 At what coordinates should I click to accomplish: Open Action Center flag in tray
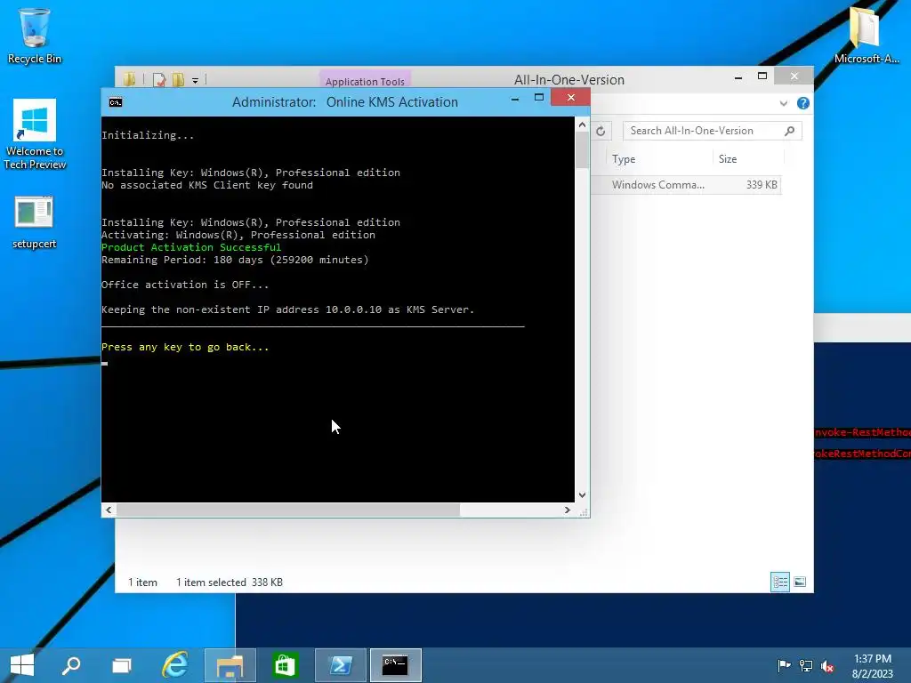pos(784,665)
